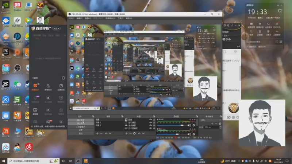This screenshot has width=292, height=164.
Task: Step the transition duration value
Action: (x=220, y=127)
